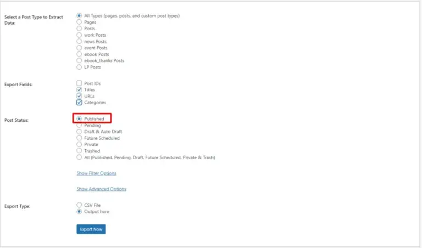Enable the Post IDs export field
Image resolution: width=422 pixels, height=248 pixels.
coord(79,83)
